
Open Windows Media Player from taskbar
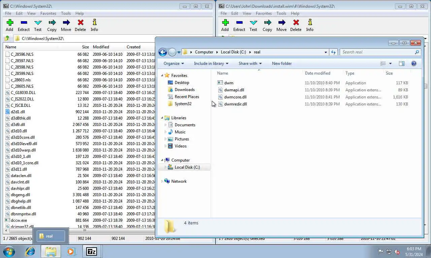71,251
